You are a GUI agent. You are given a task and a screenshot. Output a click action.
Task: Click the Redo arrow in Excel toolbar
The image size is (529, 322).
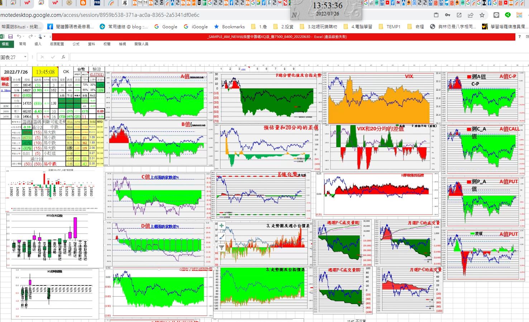[x=30, y=37]
